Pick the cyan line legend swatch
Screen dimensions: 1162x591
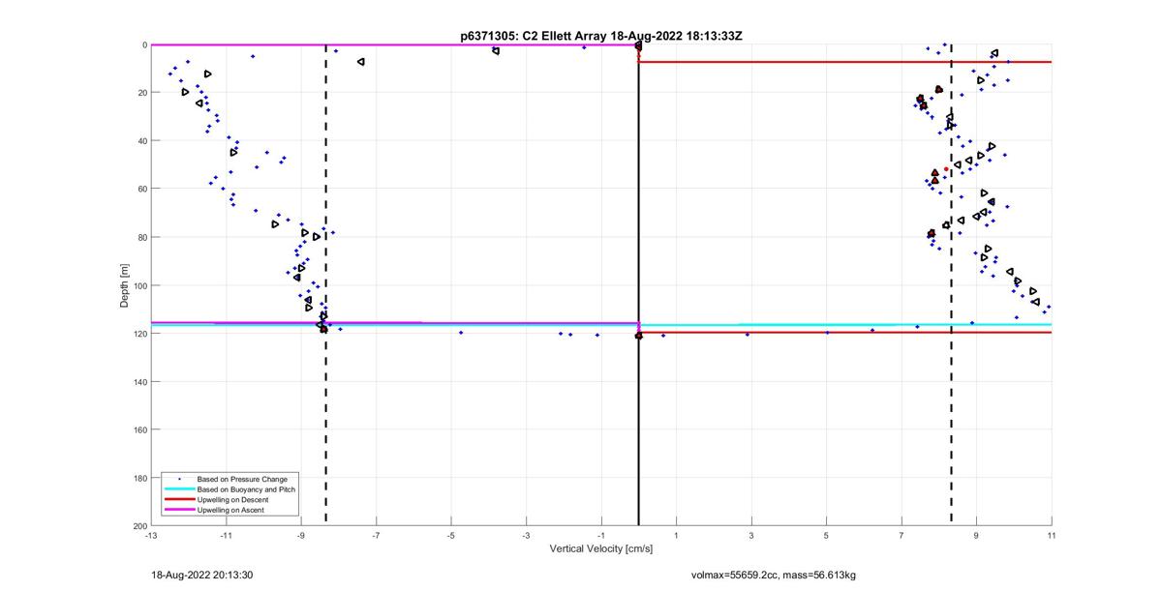179,489
